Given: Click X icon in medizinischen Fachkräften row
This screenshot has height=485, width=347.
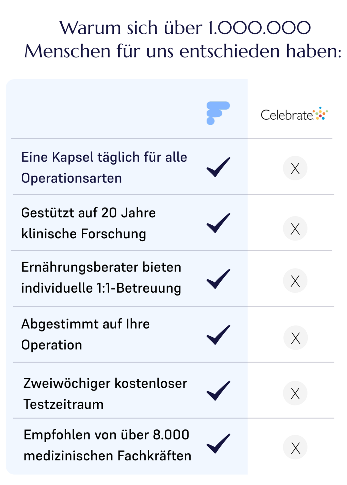Looking at the screenshot, I should [x=295, y=447].
